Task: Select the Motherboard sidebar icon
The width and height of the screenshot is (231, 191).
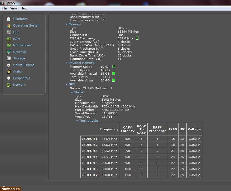Action: pos(9,45)
